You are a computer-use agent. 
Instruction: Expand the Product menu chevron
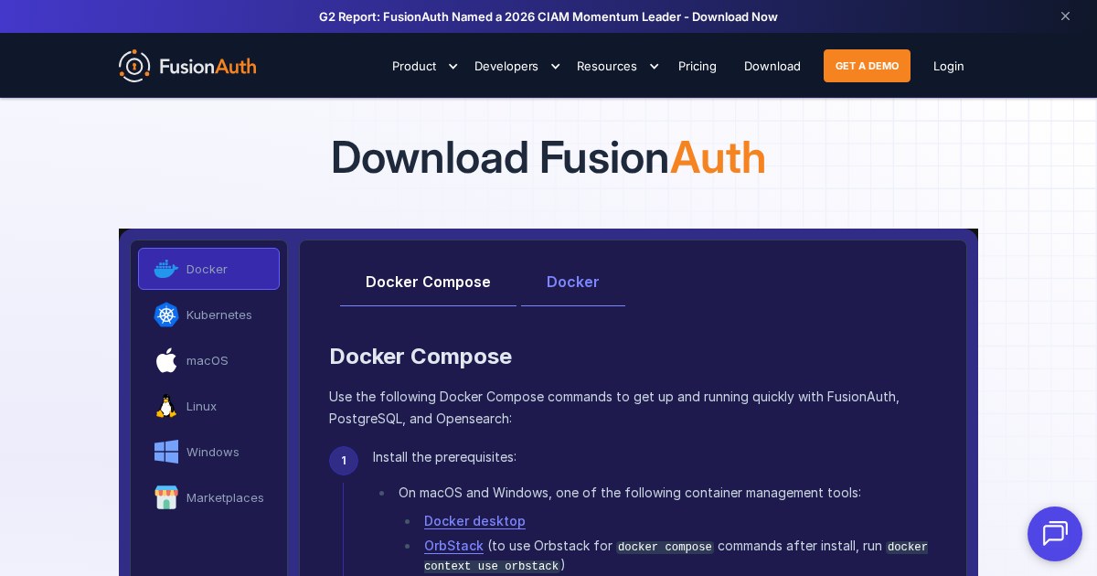point(453,67)
